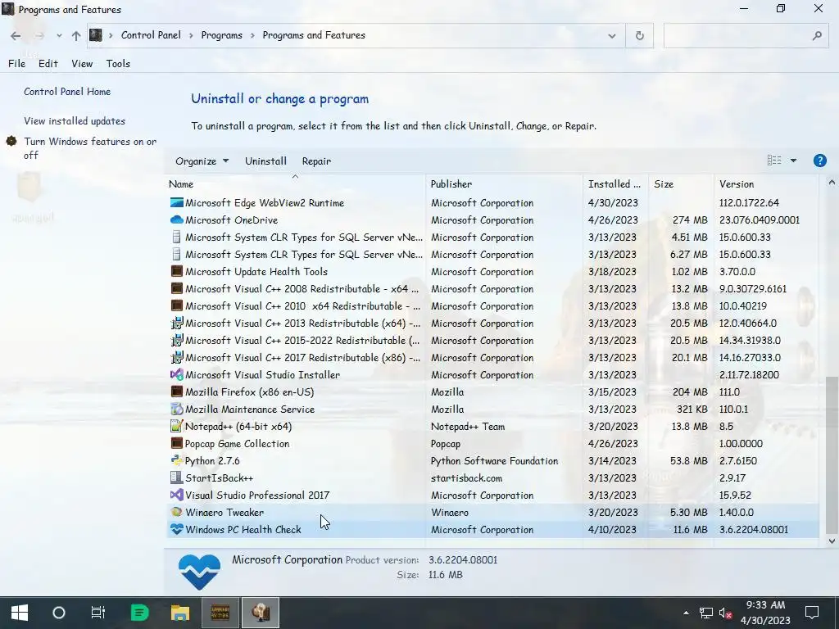Click the search magnifier icon
The width and height of the screenshot is (839, 629).
tap(817, 35)
